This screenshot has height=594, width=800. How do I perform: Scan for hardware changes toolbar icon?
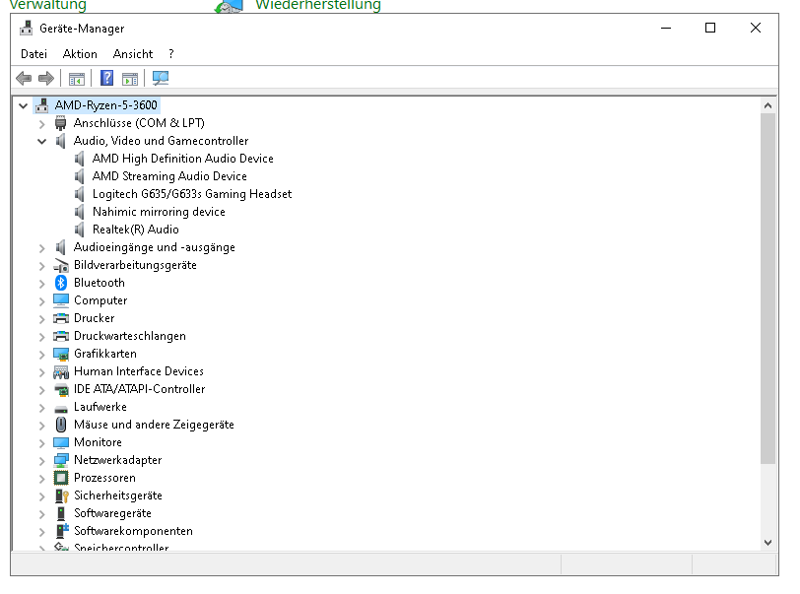[x=161, y=78]
